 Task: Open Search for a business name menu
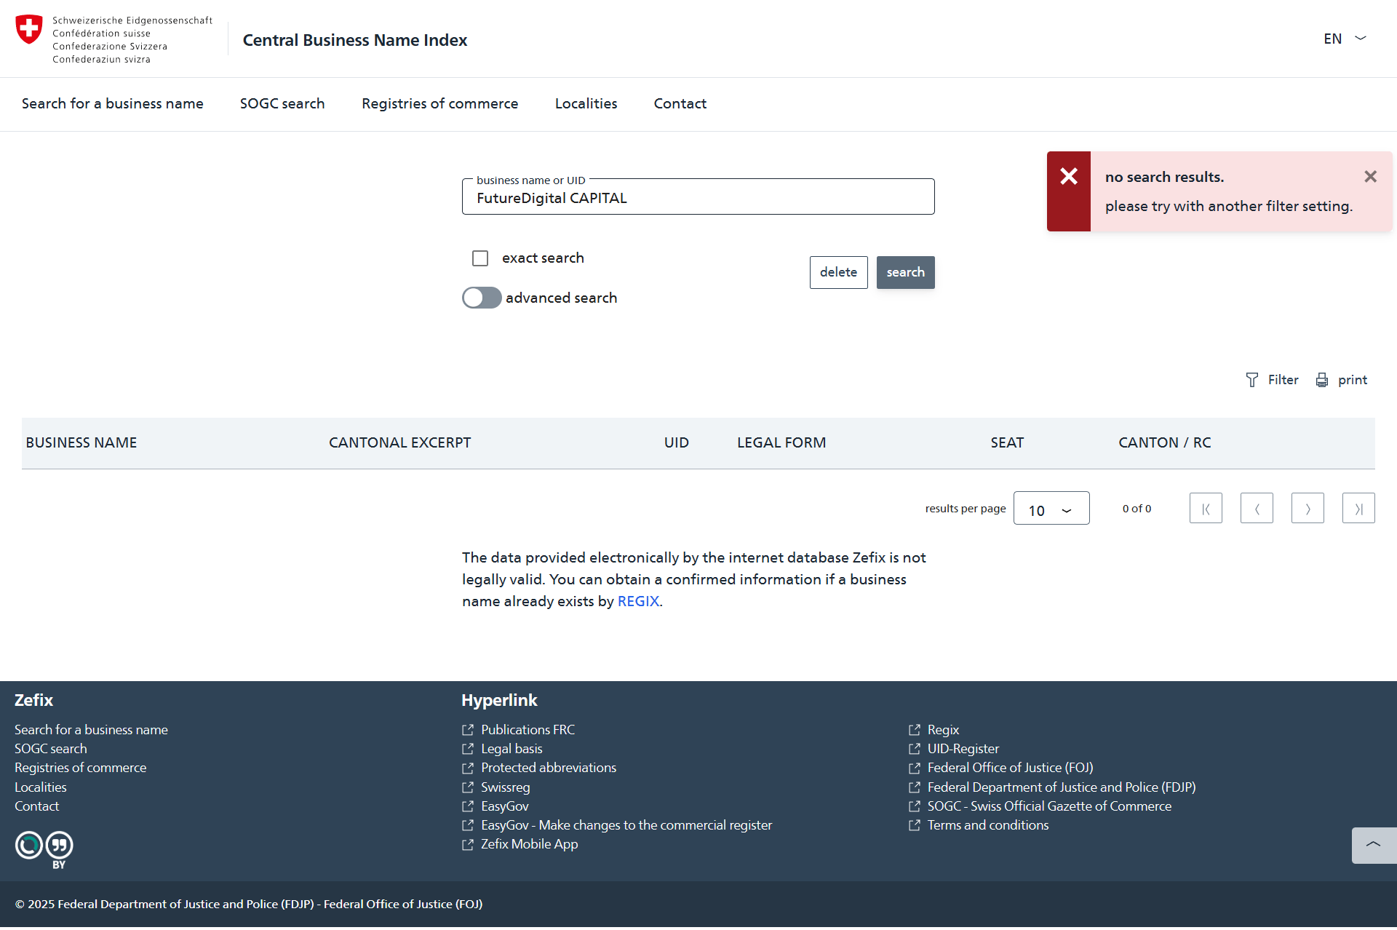pyautogui.click(x=113, y=103)
